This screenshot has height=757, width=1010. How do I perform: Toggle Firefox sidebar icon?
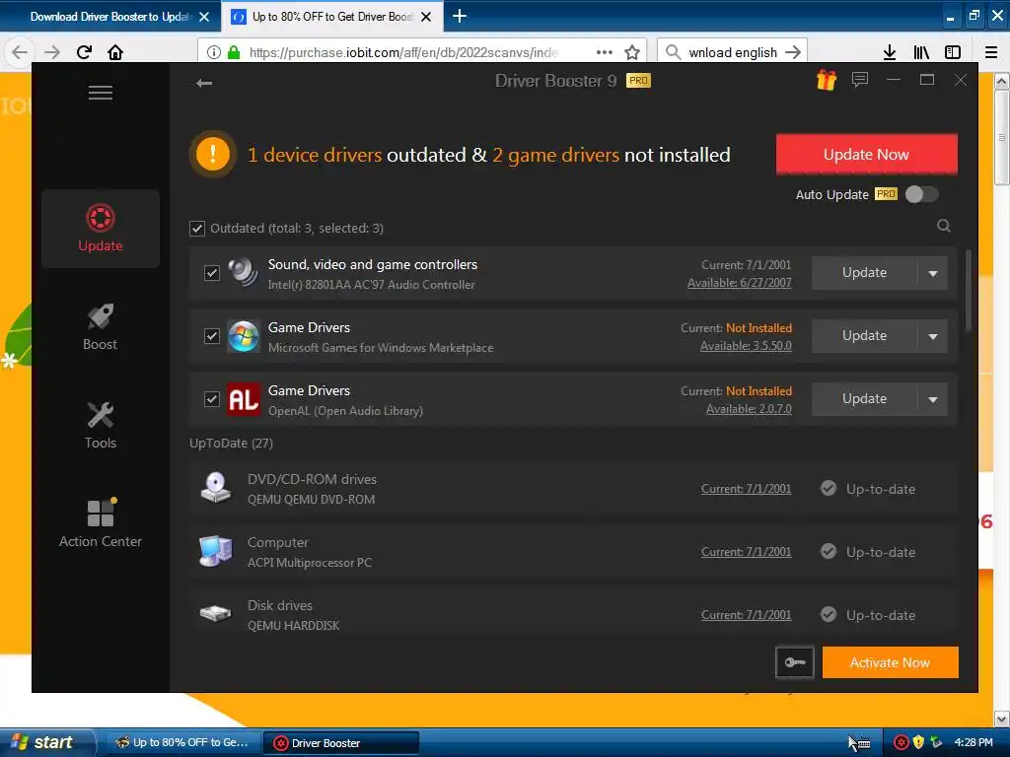(953, 52)
